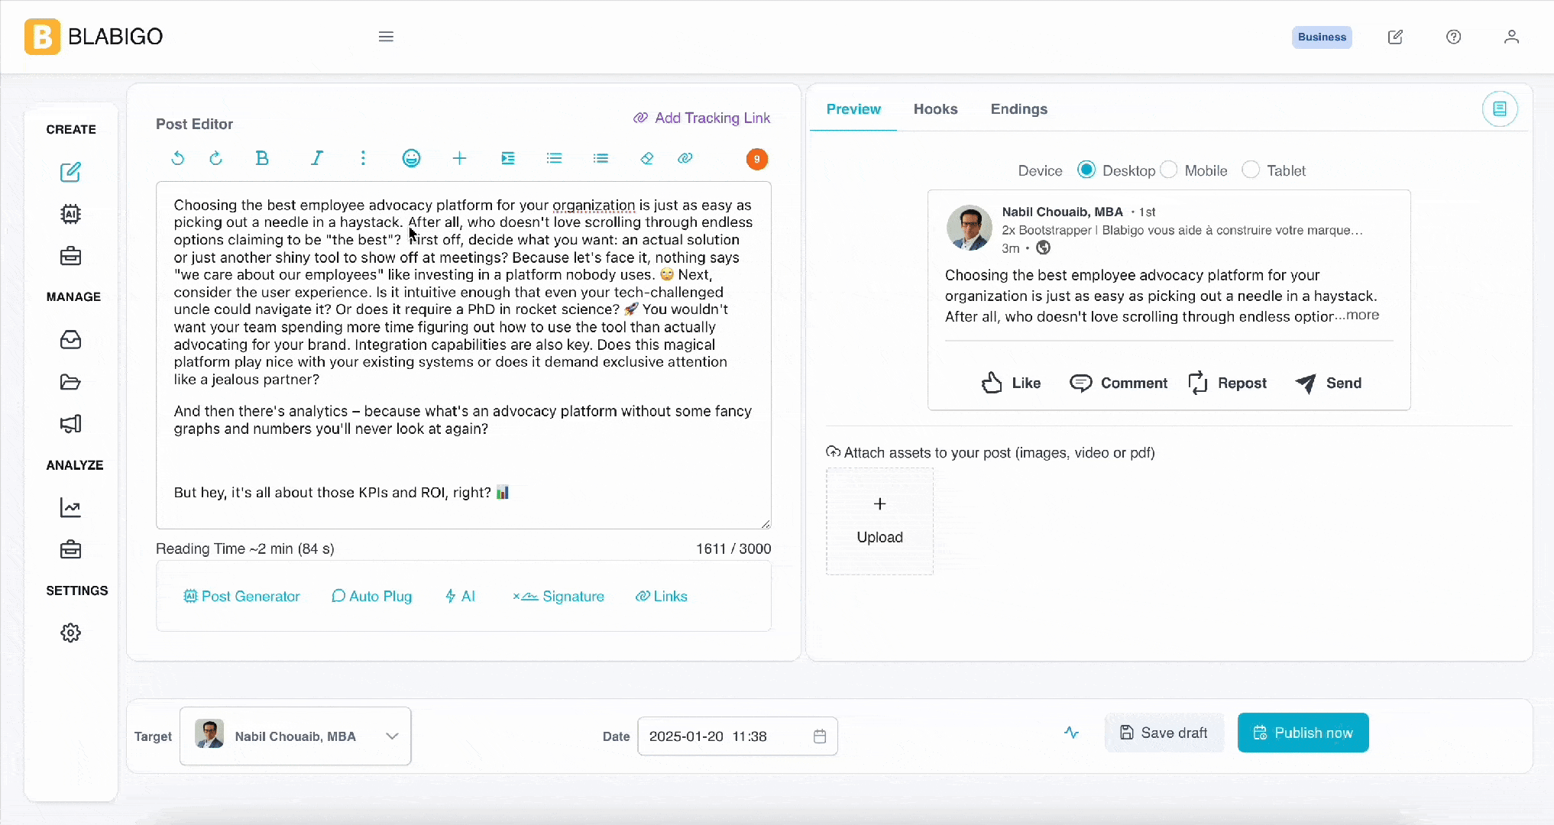Click the Save draft button
This screenshot has height=825, width=1554.
coord(1166,733)
